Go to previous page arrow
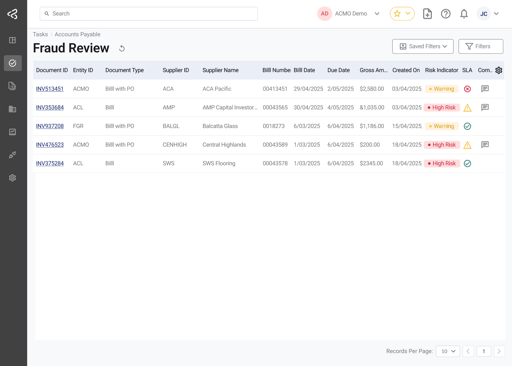This screenshot has width=512, height=366. pos(468,351)
